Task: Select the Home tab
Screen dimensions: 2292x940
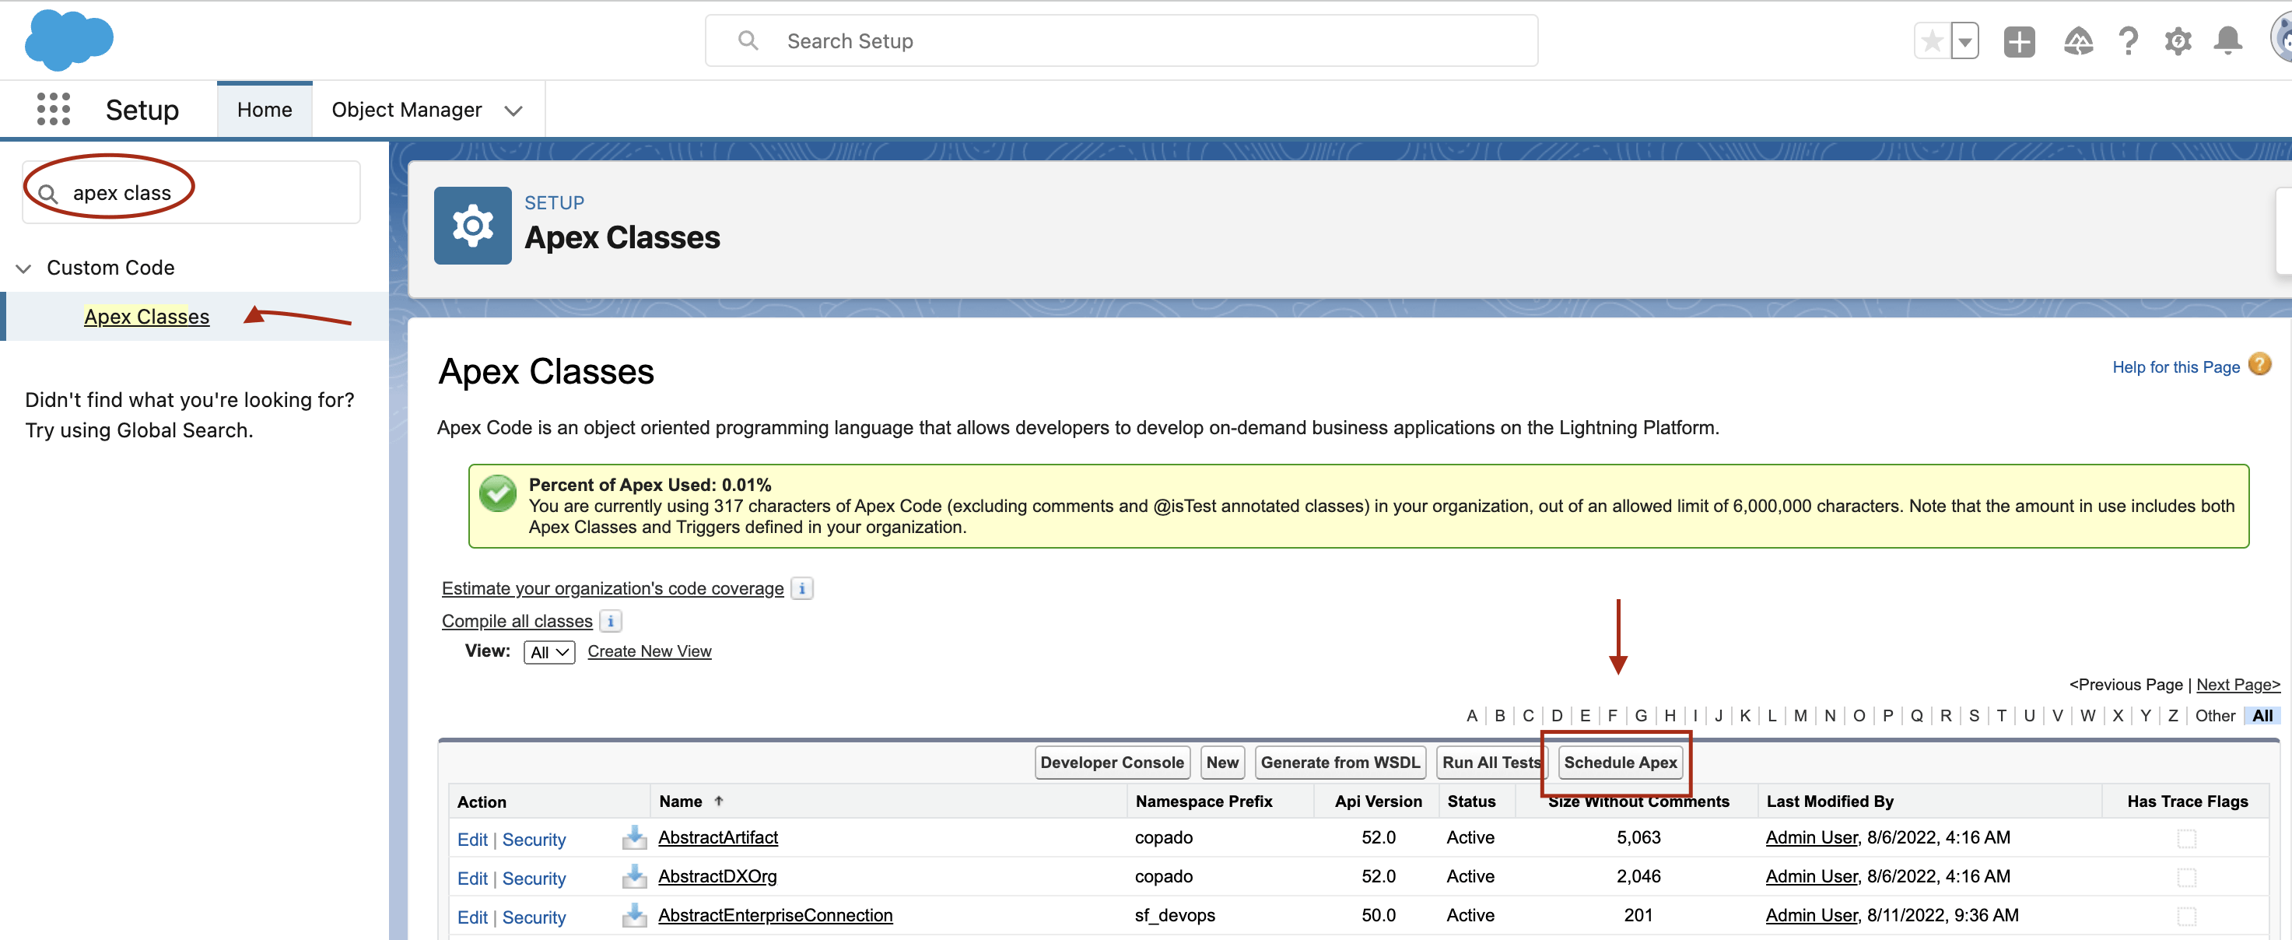Action: [x=264, y=110]
